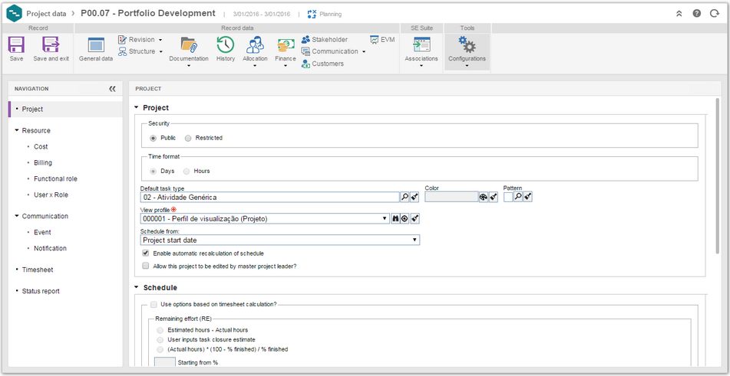Click the circular add icon beside View profile

[x=405, y=219]
